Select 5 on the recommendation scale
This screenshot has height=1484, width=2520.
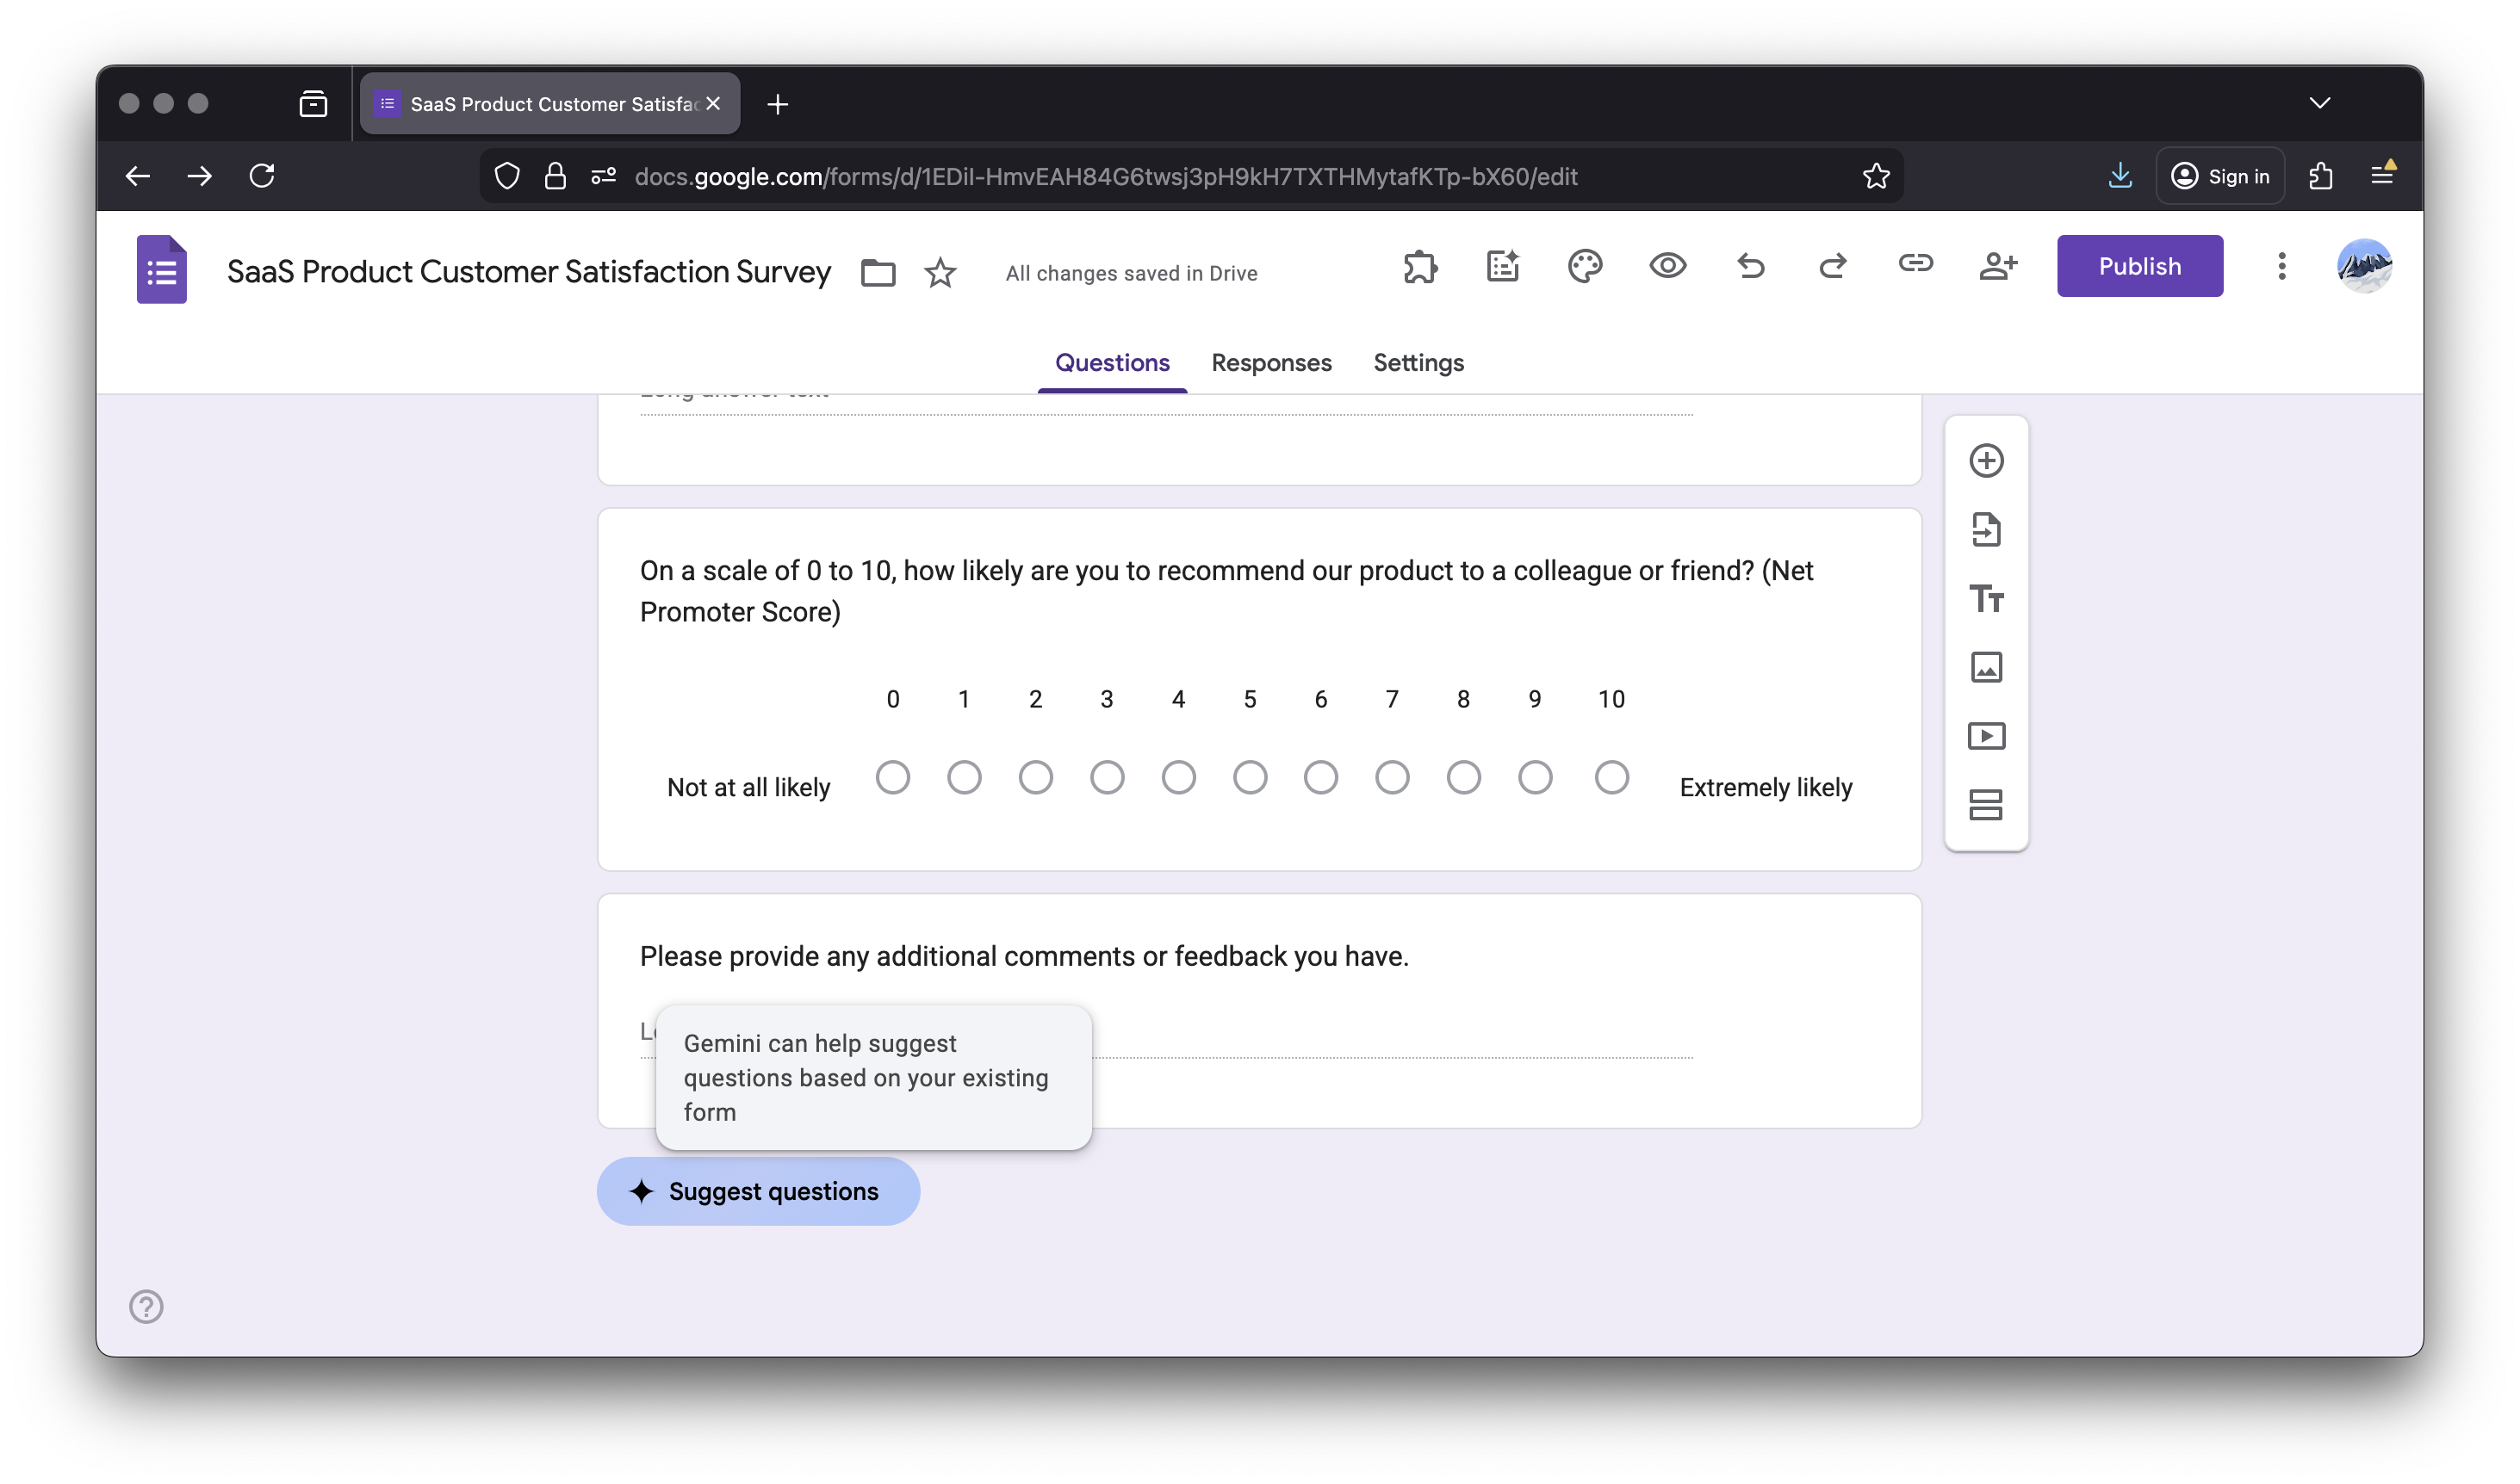(1250, 776)
